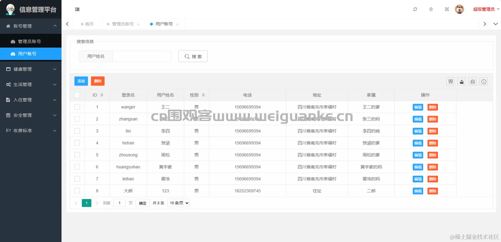Switch to the 用户账号 tab

click(164, 24)
